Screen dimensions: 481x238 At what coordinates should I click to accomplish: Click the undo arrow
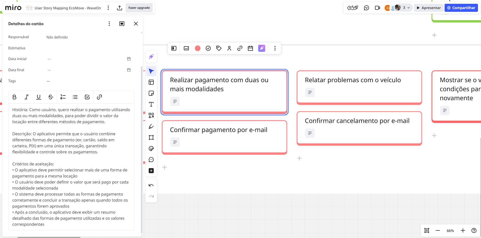pyautogui.click(x=151, y=185)
